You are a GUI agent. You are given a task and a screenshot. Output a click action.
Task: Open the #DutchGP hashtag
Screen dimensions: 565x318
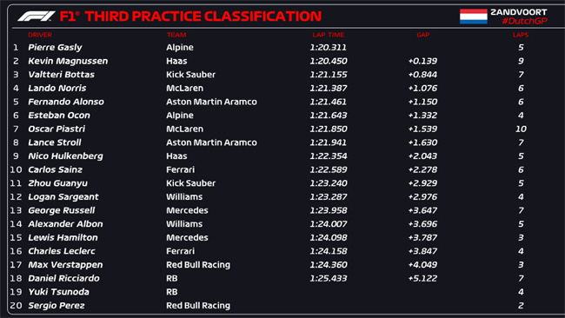click(525, 21)
